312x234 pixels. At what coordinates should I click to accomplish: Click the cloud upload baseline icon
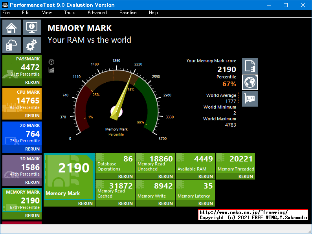[x=11, y=45]
